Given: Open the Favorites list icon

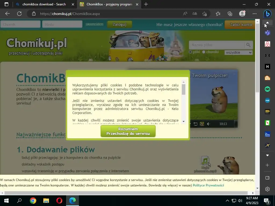Looking at the screenshot, I should pyautogui.click(x=218, y=14).
